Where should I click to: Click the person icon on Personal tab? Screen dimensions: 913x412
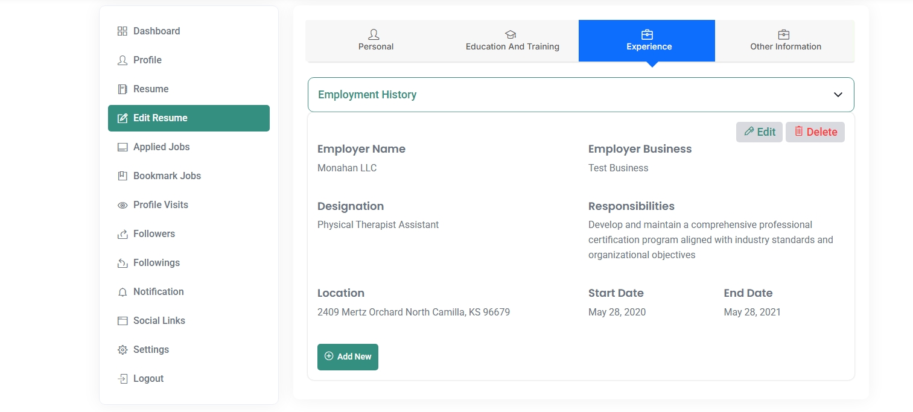tap(374, 34)
